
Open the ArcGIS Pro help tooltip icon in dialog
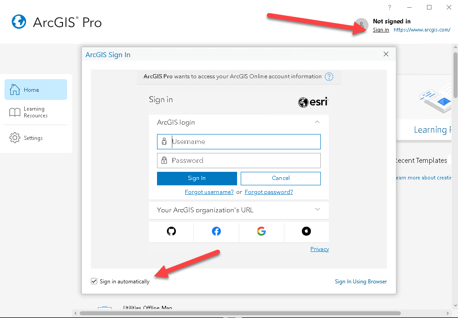[329, 76]
